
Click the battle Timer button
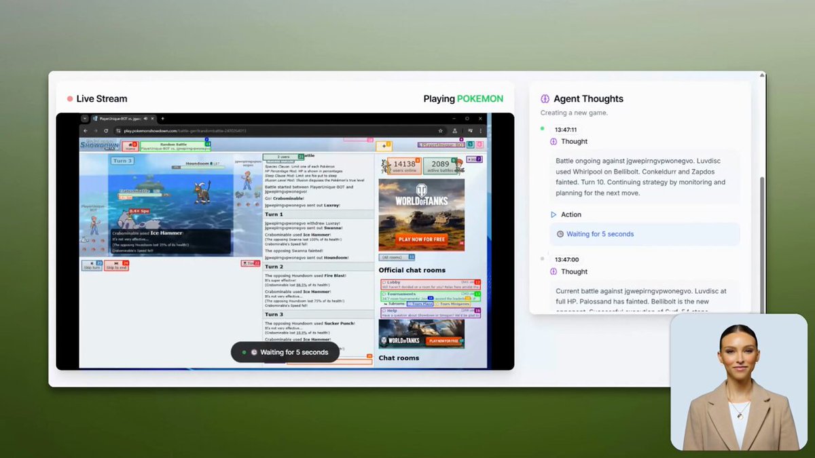pyautogui.click(x=250, y=263)
